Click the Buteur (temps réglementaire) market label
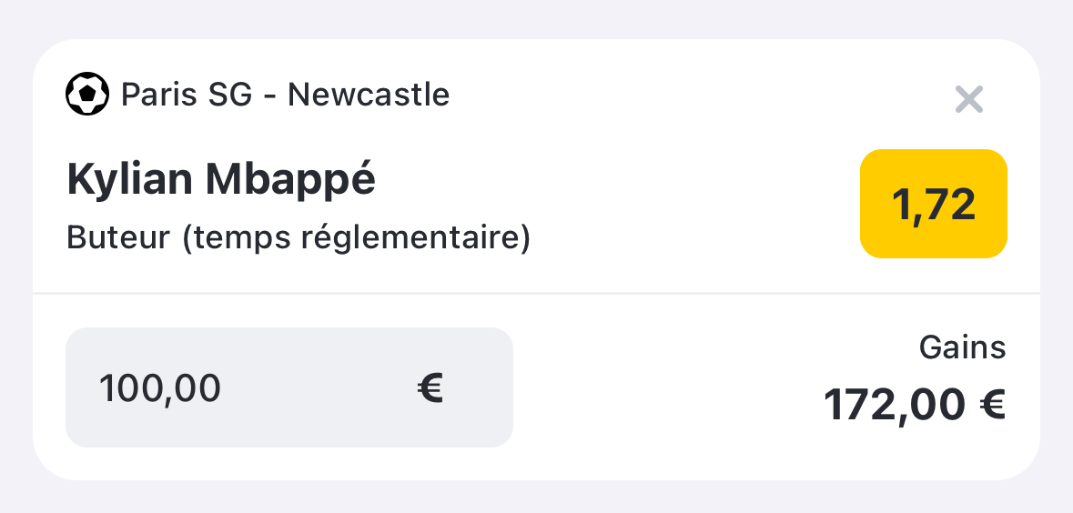Image resolution: width=1073 pixels, height=513 pixels. [x=299, y=238]
